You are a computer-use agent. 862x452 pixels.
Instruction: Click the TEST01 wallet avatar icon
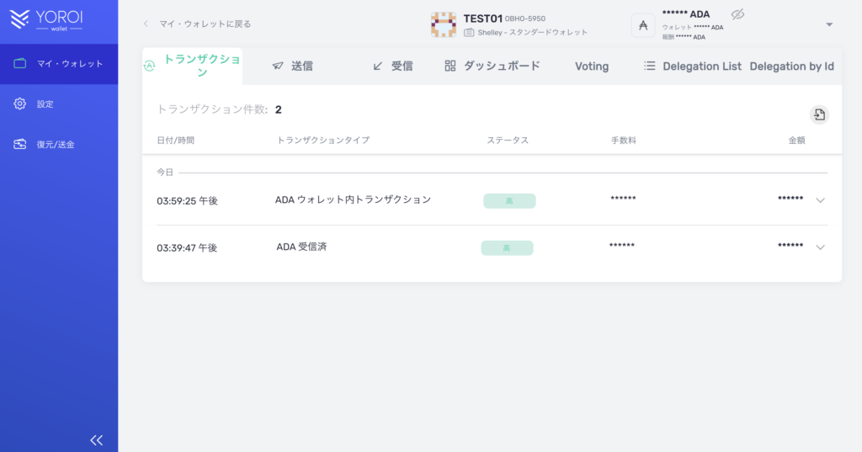[x=444, y=24]
